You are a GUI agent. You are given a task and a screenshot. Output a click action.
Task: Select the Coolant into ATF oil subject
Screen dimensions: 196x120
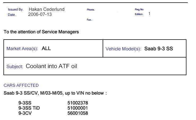(51, 66)
